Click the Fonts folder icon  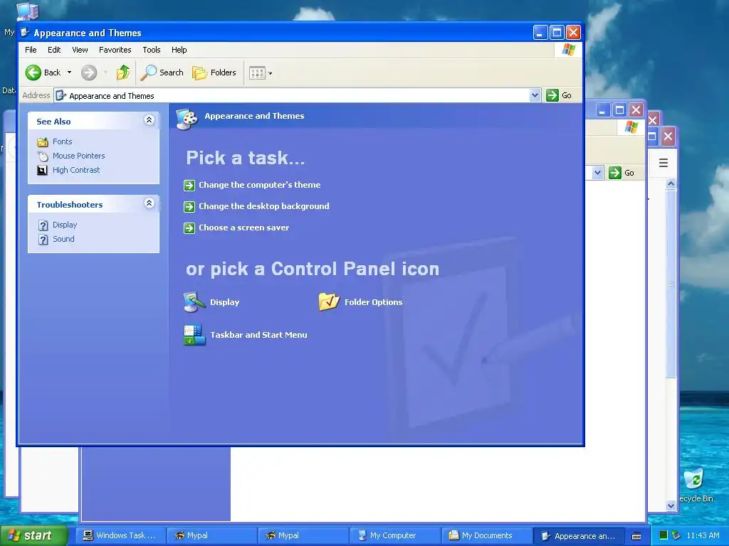point(42,141)
